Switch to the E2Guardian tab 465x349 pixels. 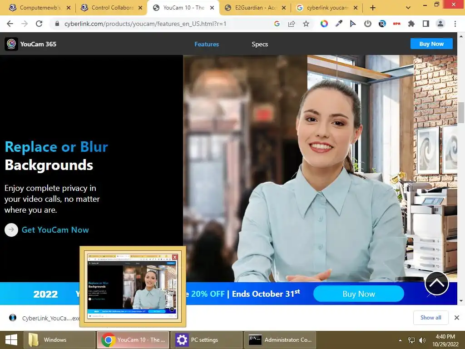(254, 8)
